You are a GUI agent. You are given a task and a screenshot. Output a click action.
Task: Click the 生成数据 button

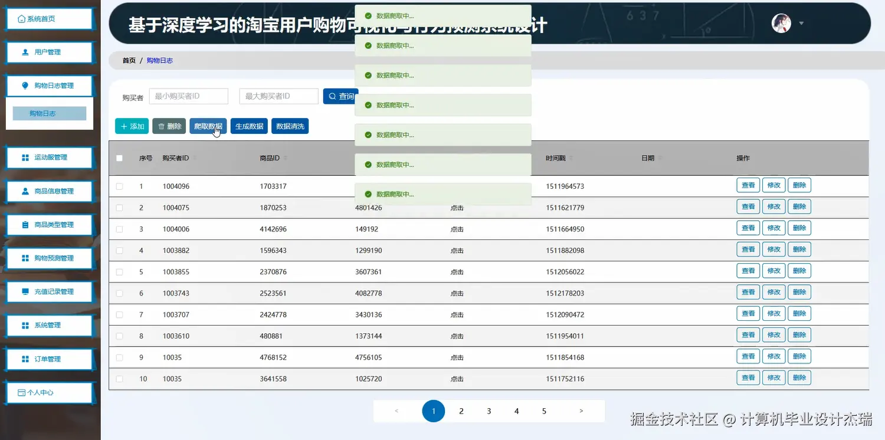click(x=249, y=126)
